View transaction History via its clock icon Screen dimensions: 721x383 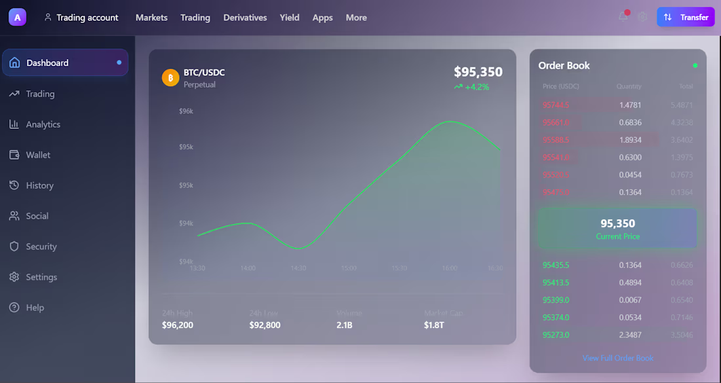point(14,185)
